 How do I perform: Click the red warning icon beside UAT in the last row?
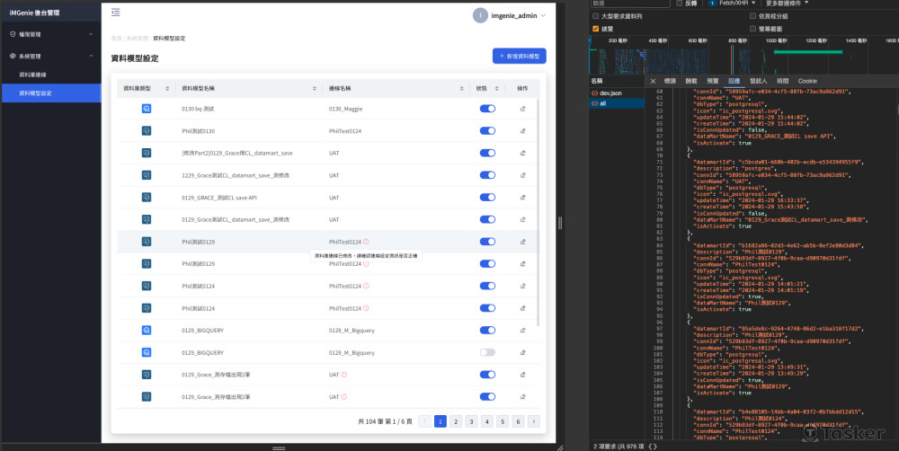coord(344,396)
